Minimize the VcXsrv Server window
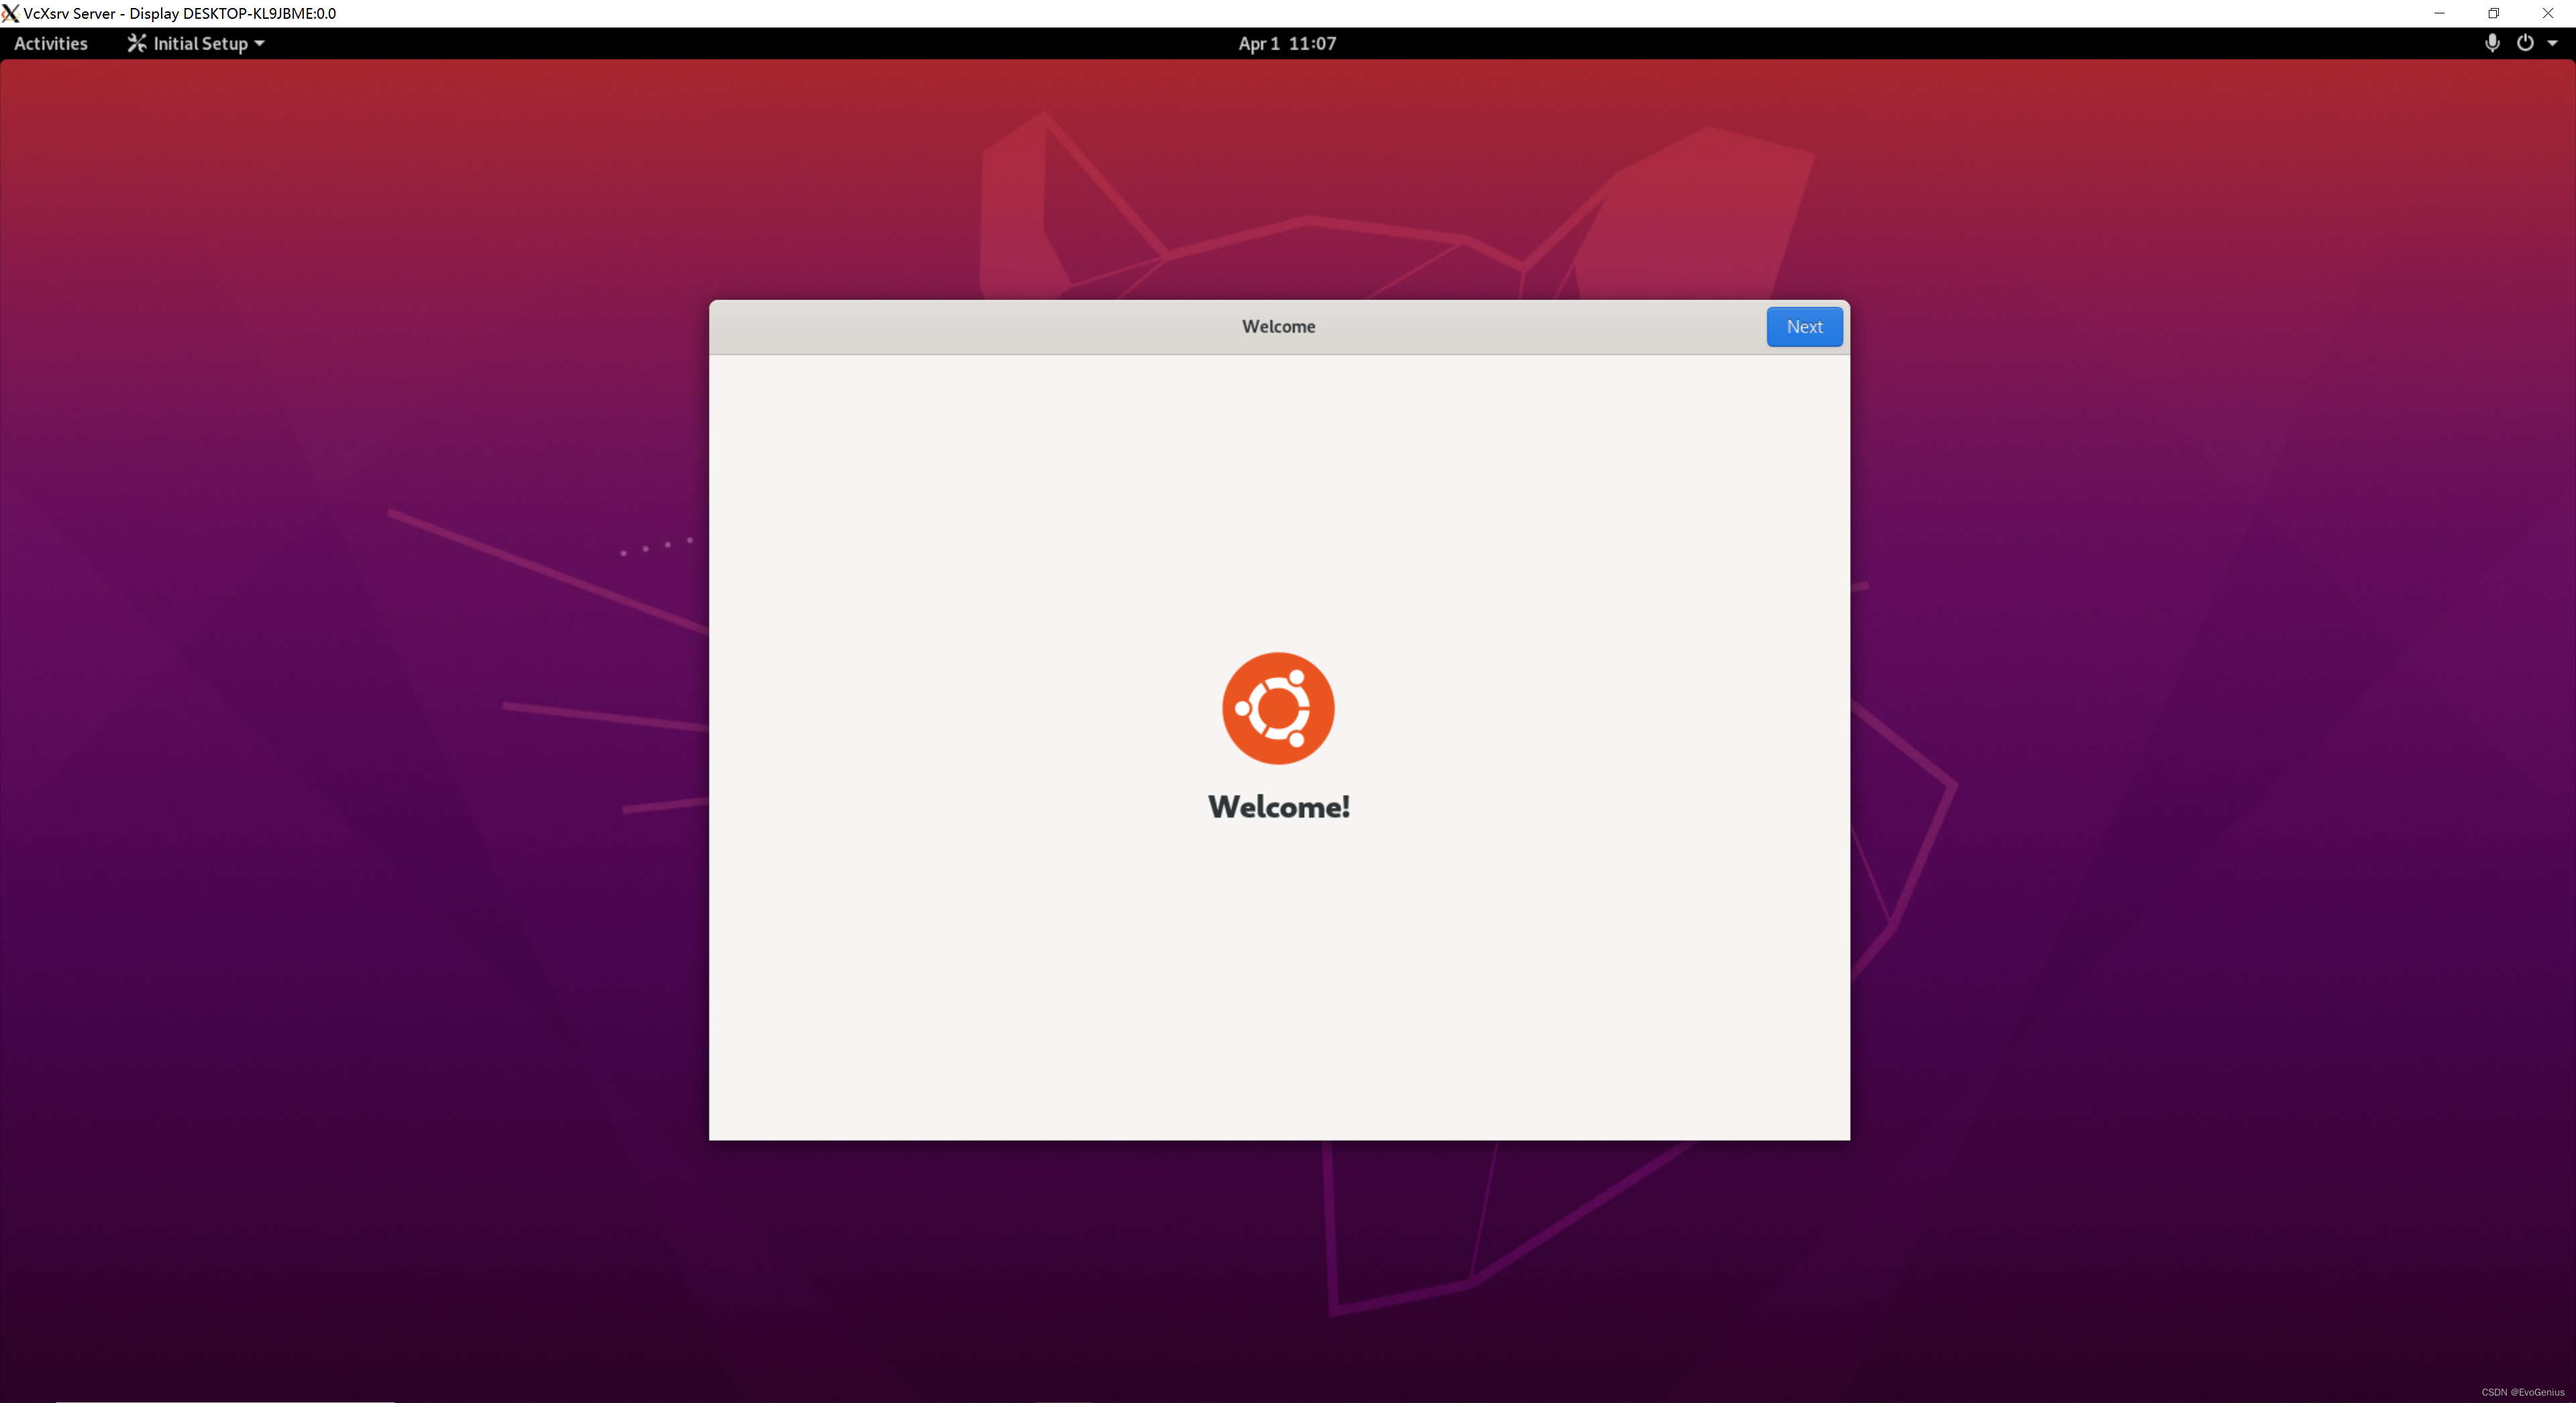2576x1403 pixels. (x=2439, y=13)
